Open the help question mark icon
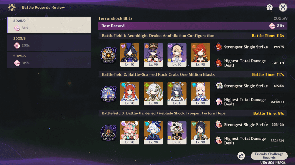The image size is (295, 165). click(269, 8)
